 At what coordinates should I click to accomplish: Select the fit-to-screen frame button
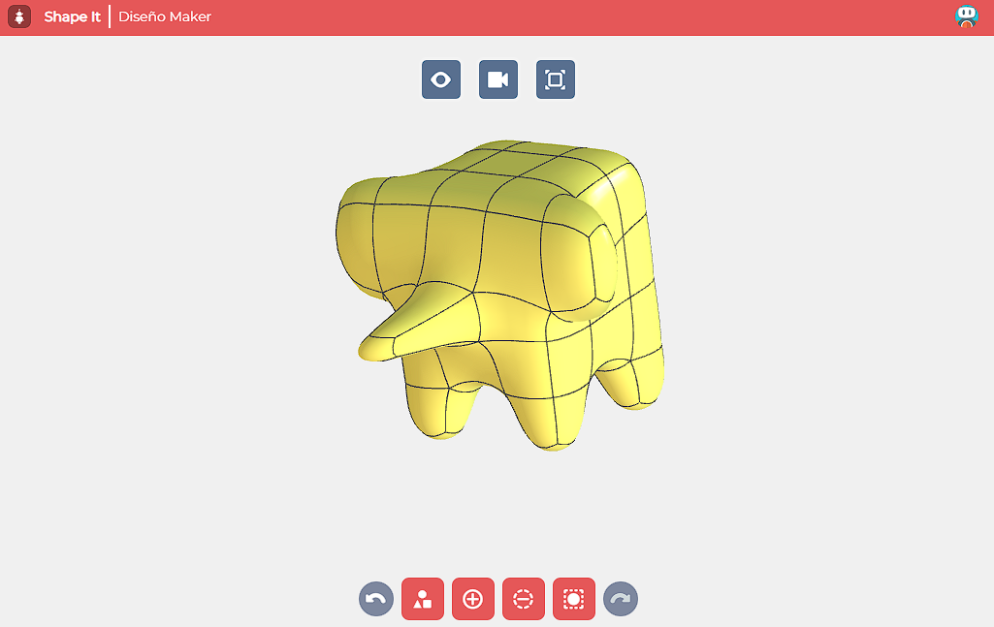click(x=556, y=79)
